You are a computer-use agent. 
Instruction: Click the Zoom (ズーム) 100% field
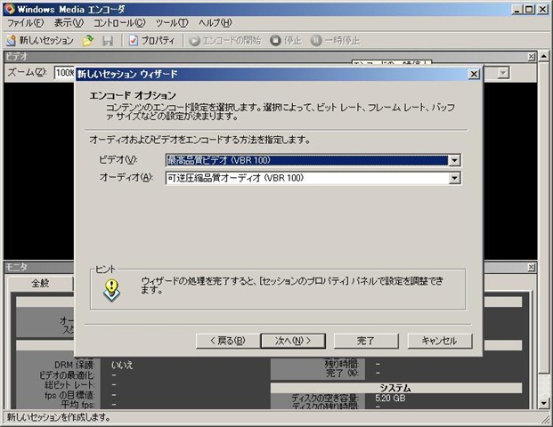pos(65,73)
